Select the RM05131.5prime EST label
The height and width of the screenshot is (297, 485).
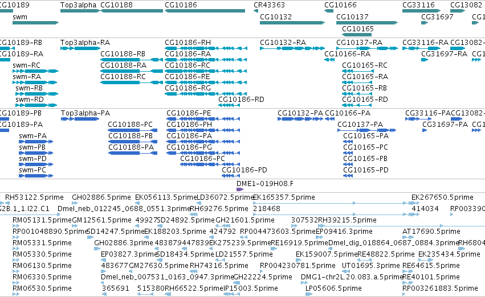click(x=42, y=220)
